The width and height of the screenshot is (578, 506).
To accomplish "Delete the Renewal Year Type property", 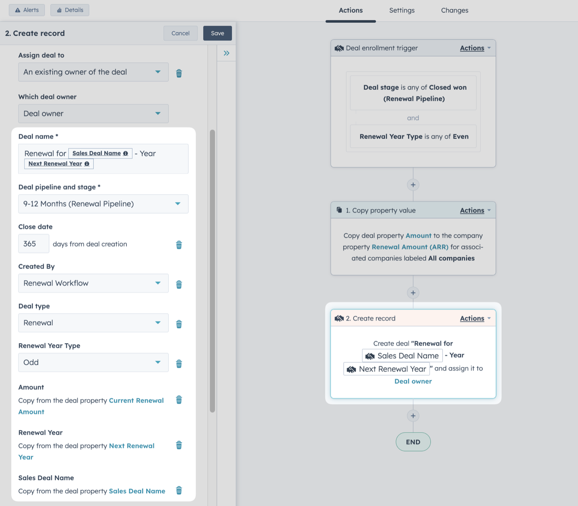I will coord(179,364).
